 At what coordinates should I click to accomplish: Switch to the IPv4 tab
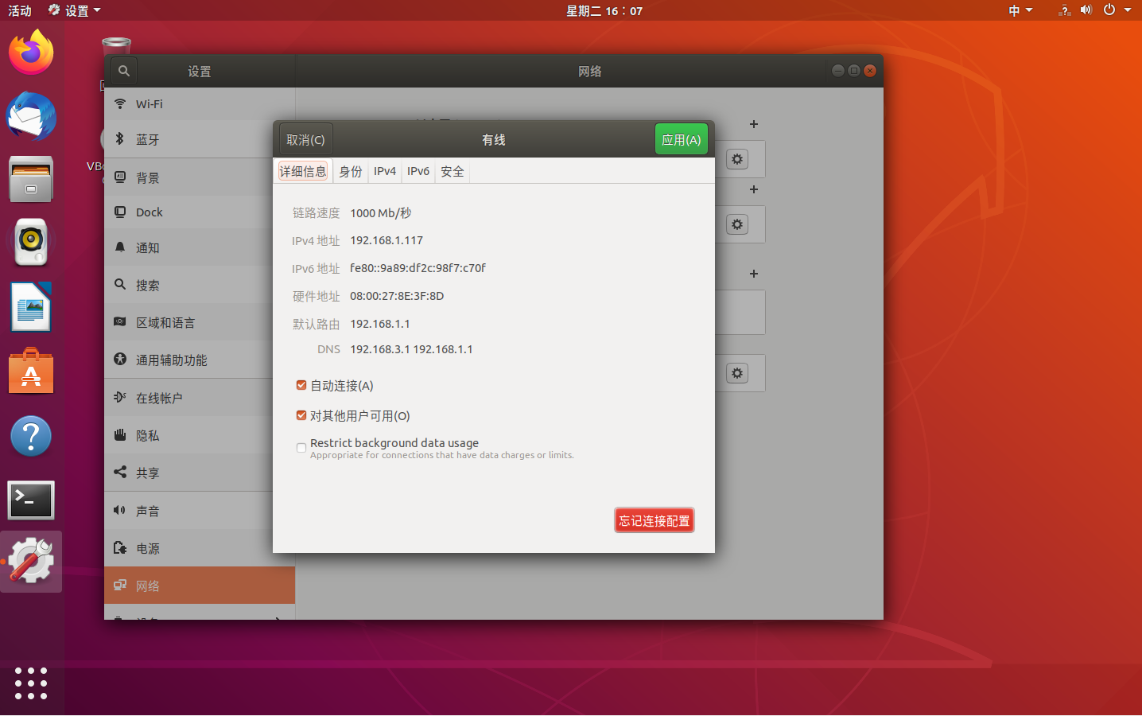[x=385, y=170]
